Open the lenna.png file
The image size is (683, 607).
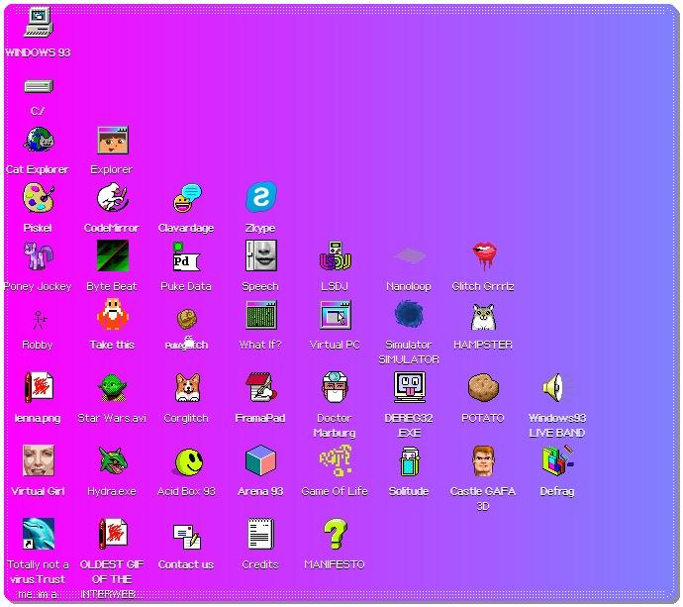pyautogui.click(x=39, y=387)
